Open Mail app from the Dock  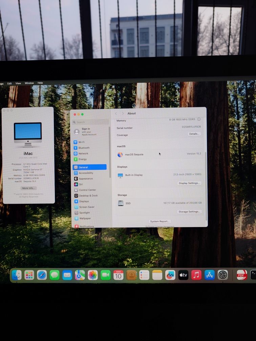pyautogui.click(x=67, y=275)
